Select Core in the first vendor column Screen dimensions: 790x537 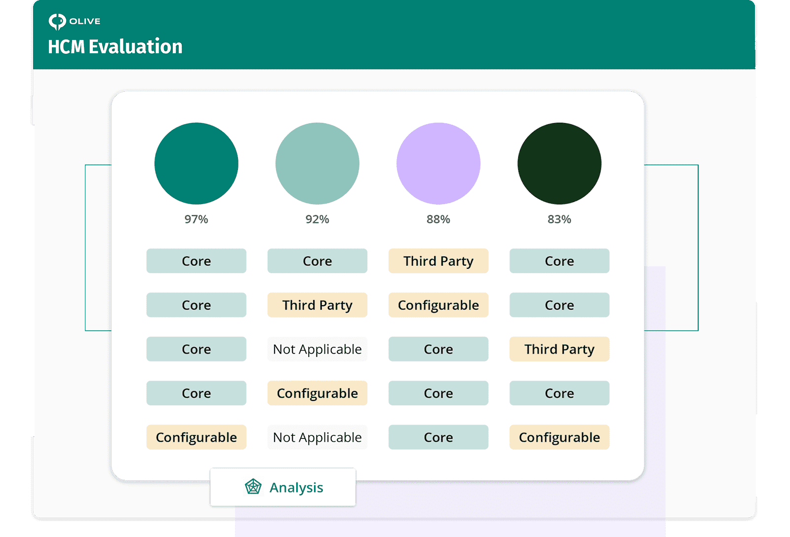click(x=196, y=261)
